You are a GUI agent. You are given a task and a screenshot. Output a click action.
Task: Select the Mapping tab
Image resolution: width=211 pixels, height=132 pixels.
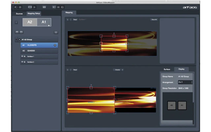pos(69,13)
